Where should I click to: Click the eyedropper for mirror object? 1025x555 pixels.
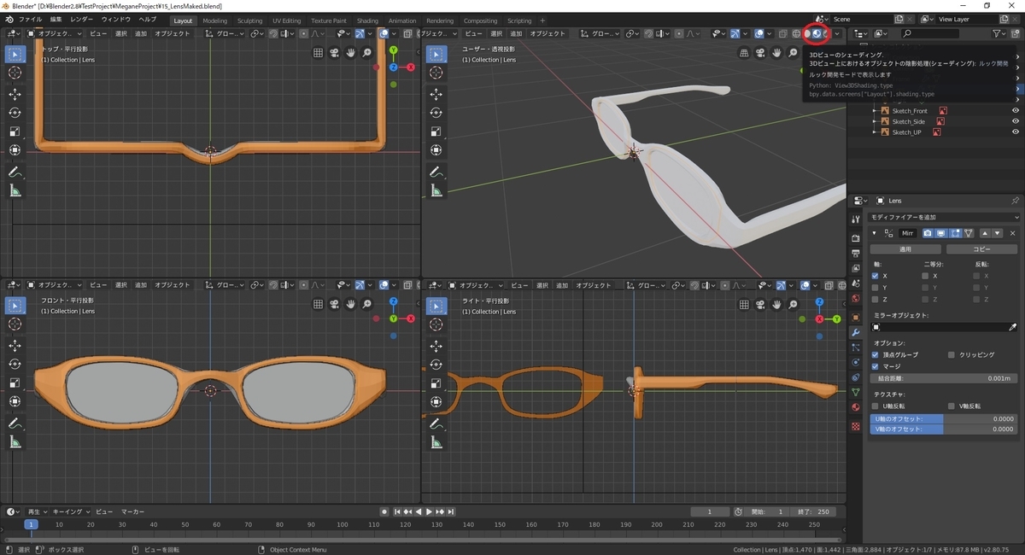click(1012, 327)
